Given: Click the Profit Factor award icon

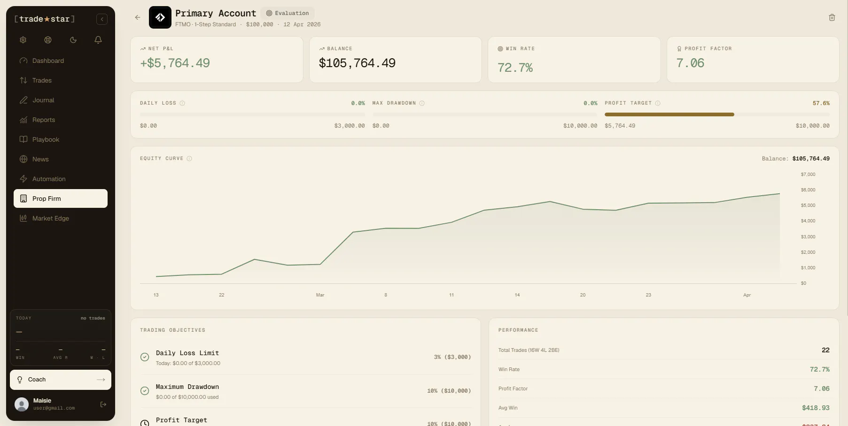Looking at the screenshot, I should [679, 49].
